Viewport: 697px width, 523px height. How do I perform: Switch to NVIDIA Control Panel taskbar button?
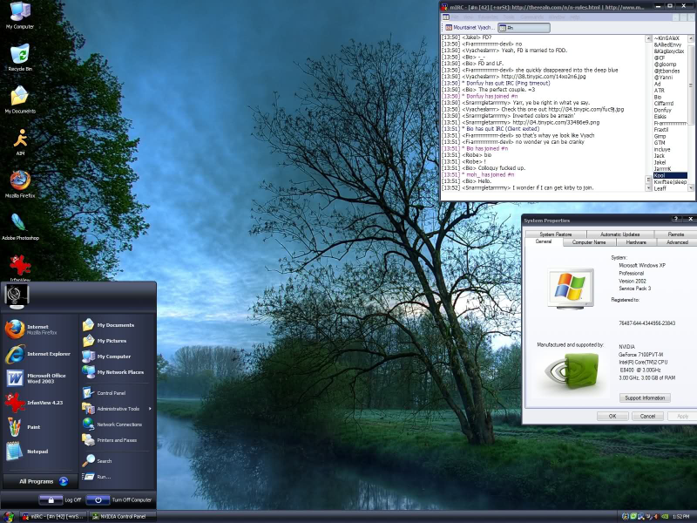click(x=122, y=516)
